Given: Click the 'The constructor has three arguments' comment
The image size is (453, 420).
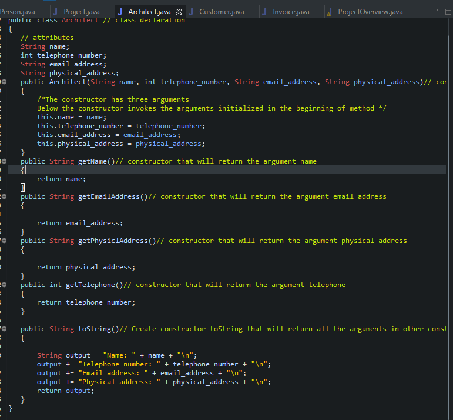Looking at the screenshot, I should click(x=113, y=99).
